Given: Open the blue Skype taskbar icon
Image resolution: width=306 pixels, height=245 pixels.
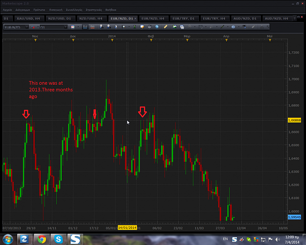Looking at the screenshot, I should (58, 239).
